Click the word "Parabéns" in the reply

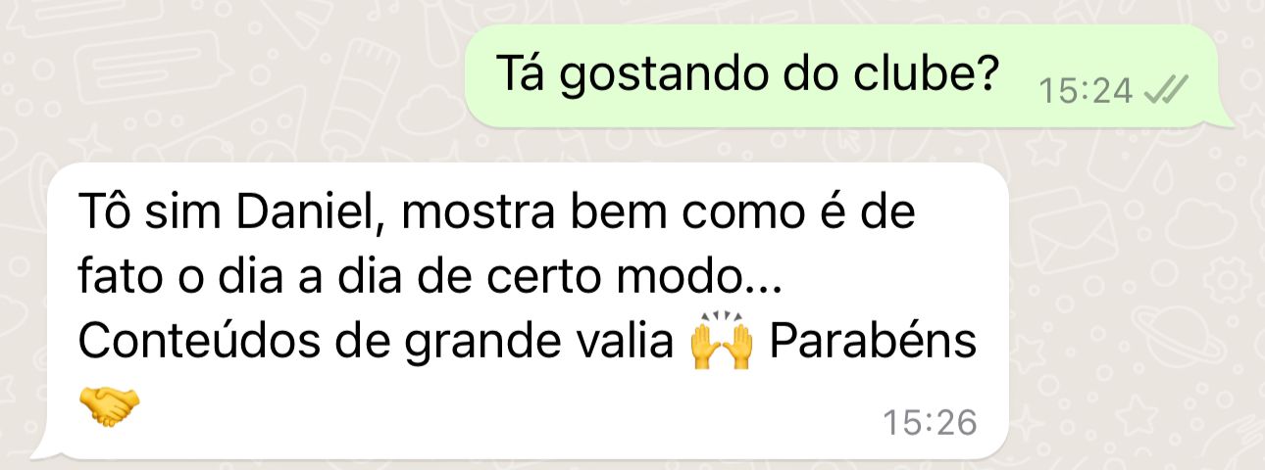tap(873, 343)
